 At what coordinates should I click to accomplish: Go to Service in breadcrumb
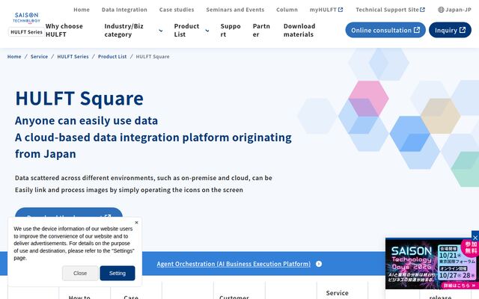39,57
